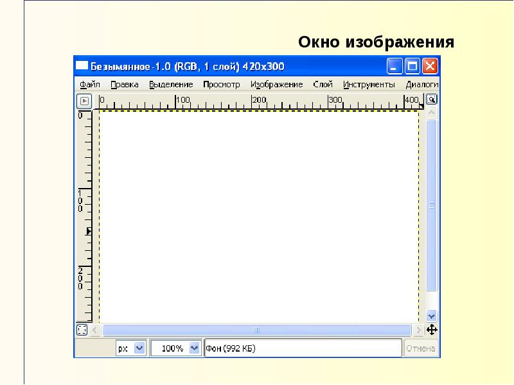Click the horizontal scrollbar thumb
Image resolution: width=514 pixels, height=385 pixels.
[256, 330]
